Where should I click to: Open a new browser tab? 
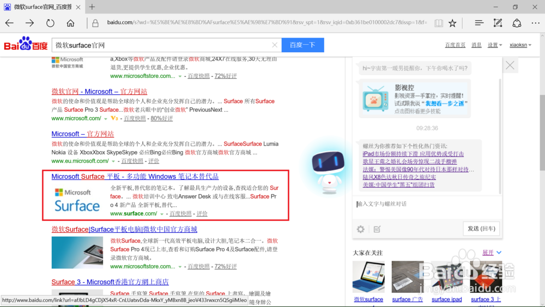click(x=92, y=7)
